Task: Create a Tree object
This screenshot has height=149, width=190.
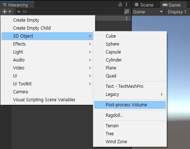Action: tap(130, 134)
